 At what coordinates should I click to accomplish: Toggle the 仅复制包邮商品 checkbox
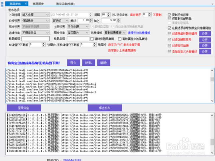170,19
